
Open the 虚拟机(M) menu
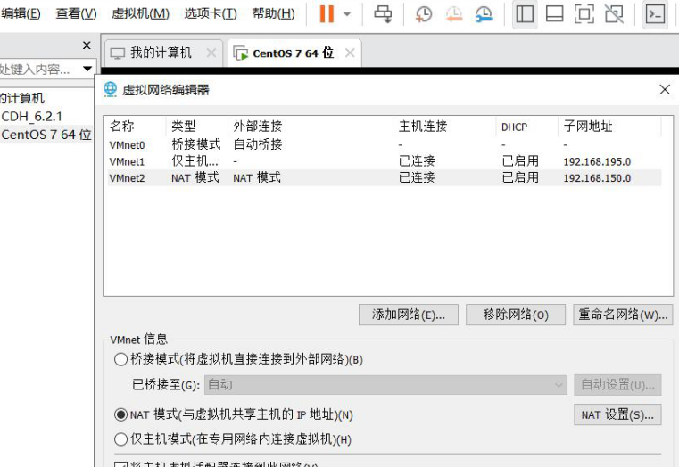coord(140,14)
